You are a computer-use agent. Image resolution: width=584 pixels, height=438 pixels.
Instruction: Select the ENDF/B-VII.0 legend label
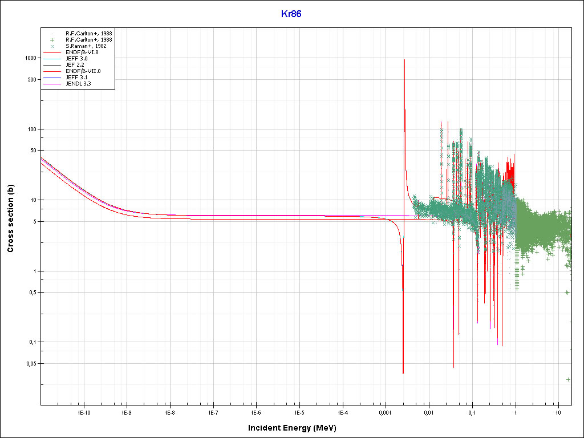click(83, 71)
